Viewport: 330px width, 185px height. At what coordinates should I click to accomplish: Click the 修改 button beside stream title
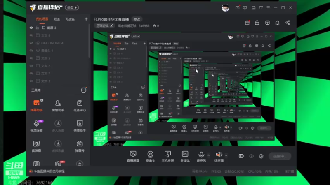tap(137, 19)
